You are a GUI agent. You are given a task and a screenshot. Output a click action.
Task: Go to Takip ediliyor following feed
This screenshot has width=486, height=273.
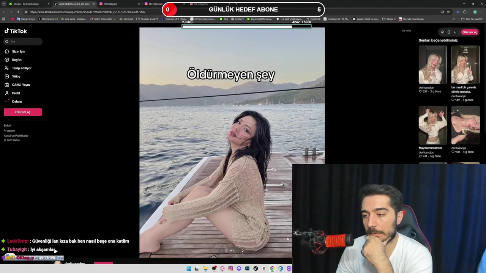pos(18,68)
